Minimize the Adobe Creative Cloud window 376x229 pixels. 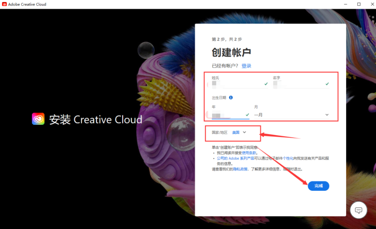[346, 4]
